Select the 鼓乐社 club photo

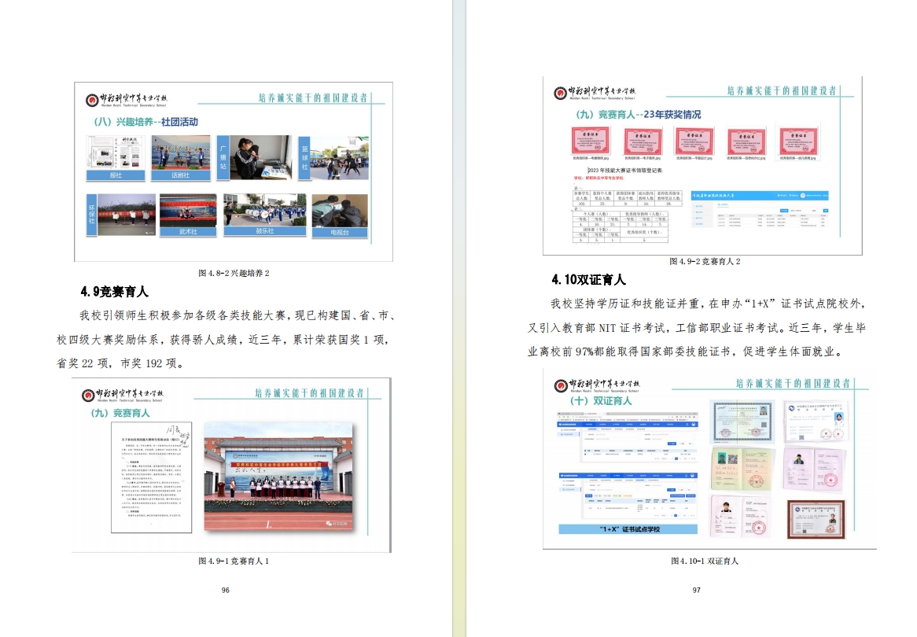point(265,215)
